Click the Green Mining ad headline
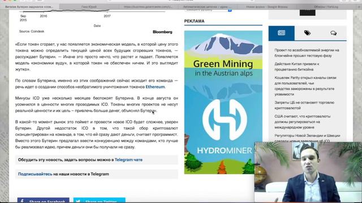This screenshot has height=203, width=362. point(223,64)
